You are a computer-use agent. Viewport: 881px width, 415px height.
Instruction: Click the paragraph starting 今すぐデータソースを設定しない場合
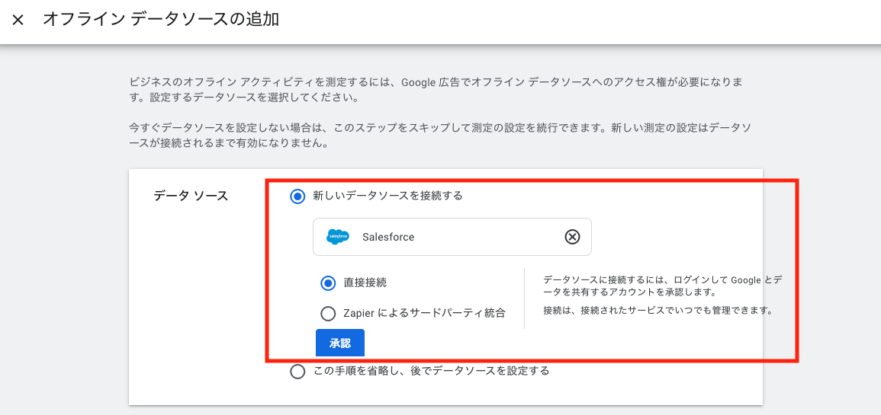point(442,134)
